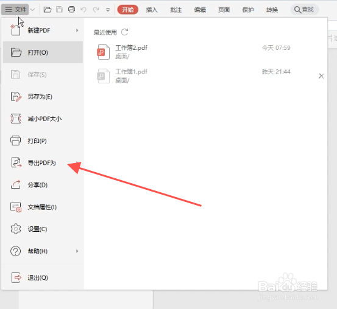This screenshot has width=337, height=309.
Task: Switch to the 开始 tab
Action: coord(127,10)
